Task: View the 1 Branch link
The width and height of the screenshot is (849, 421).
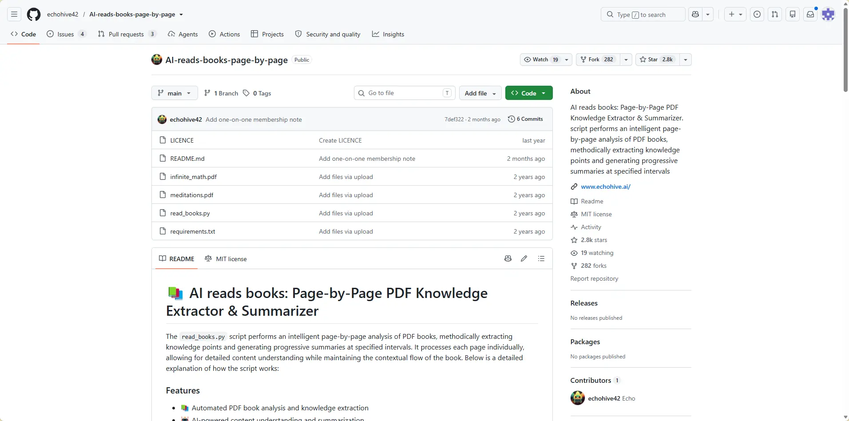Action: pos(221,93)
